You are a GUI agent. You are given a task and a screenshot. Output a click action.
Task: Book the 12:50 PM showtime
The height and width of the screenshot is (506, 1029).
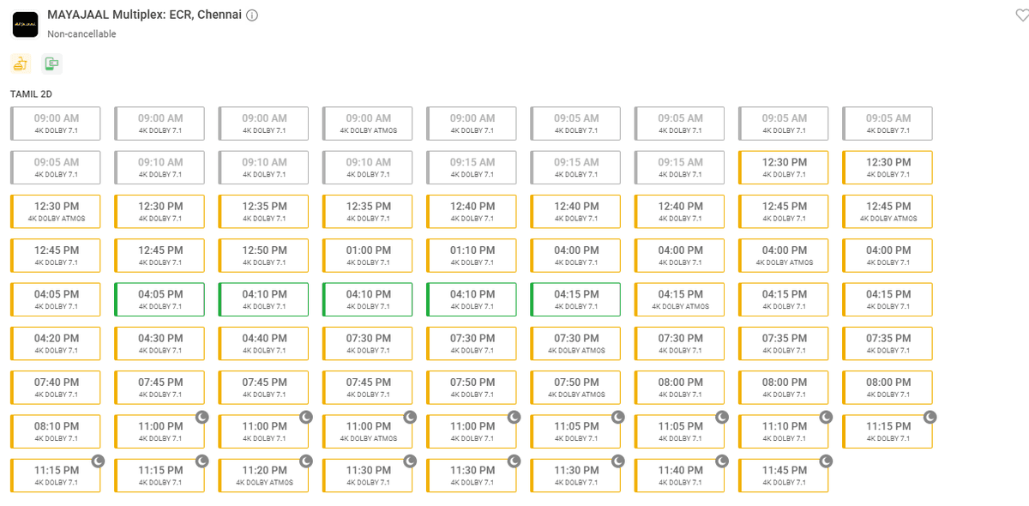click(263, 256)
